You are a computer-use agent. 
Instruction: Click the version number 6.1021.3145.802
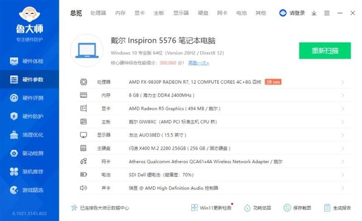[x=29, y=214]
